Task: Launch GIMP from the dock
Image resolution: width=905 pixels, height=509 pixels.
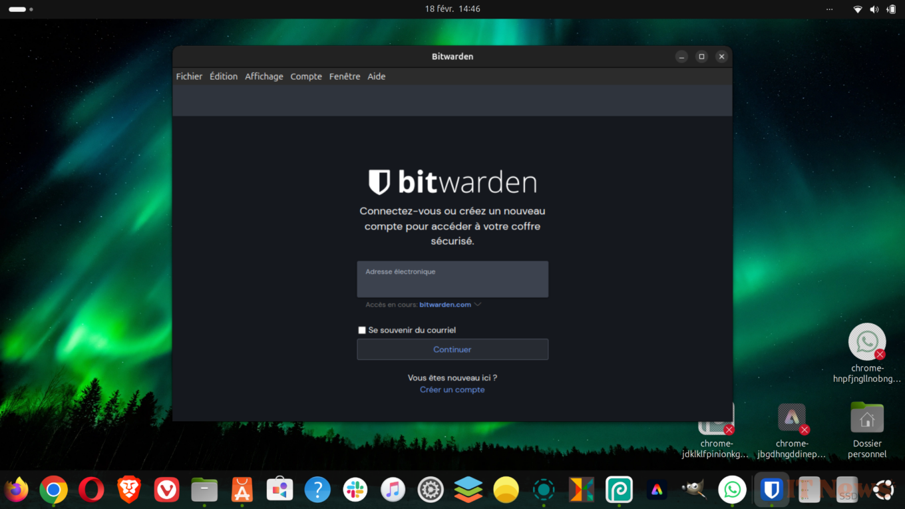Action: [x=694, y=489]
